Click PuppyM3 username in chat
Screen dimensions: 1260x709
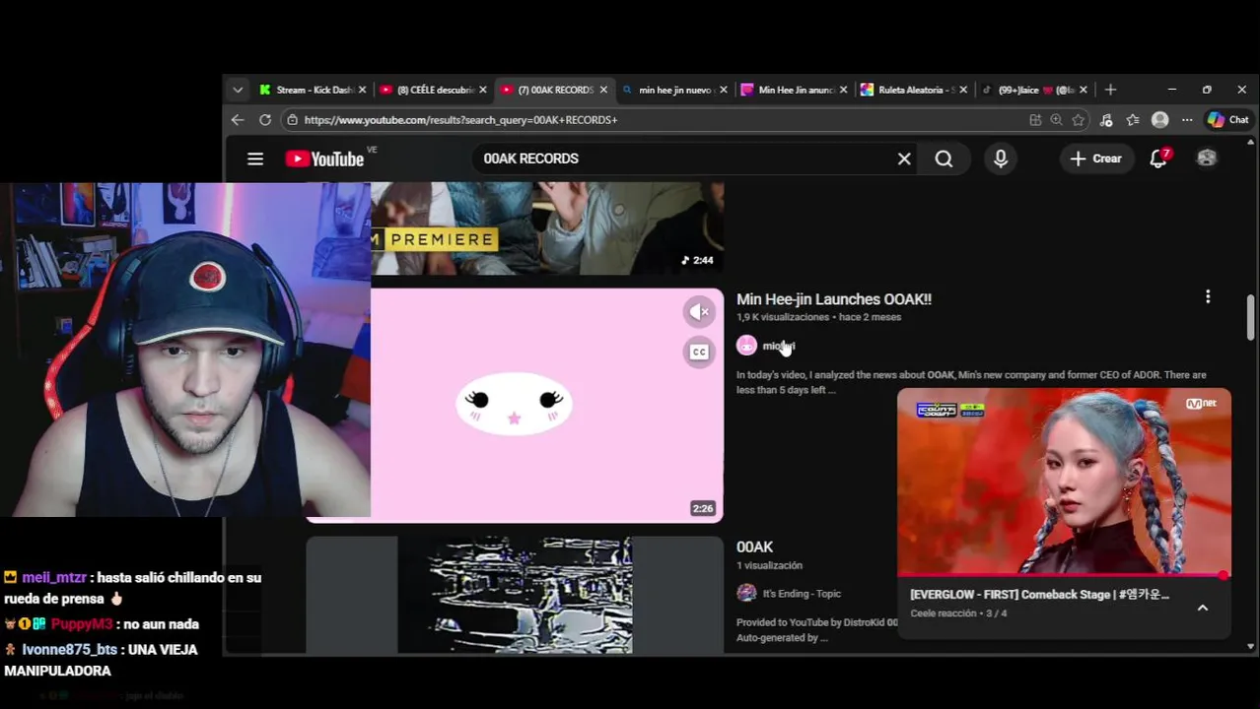82,624
